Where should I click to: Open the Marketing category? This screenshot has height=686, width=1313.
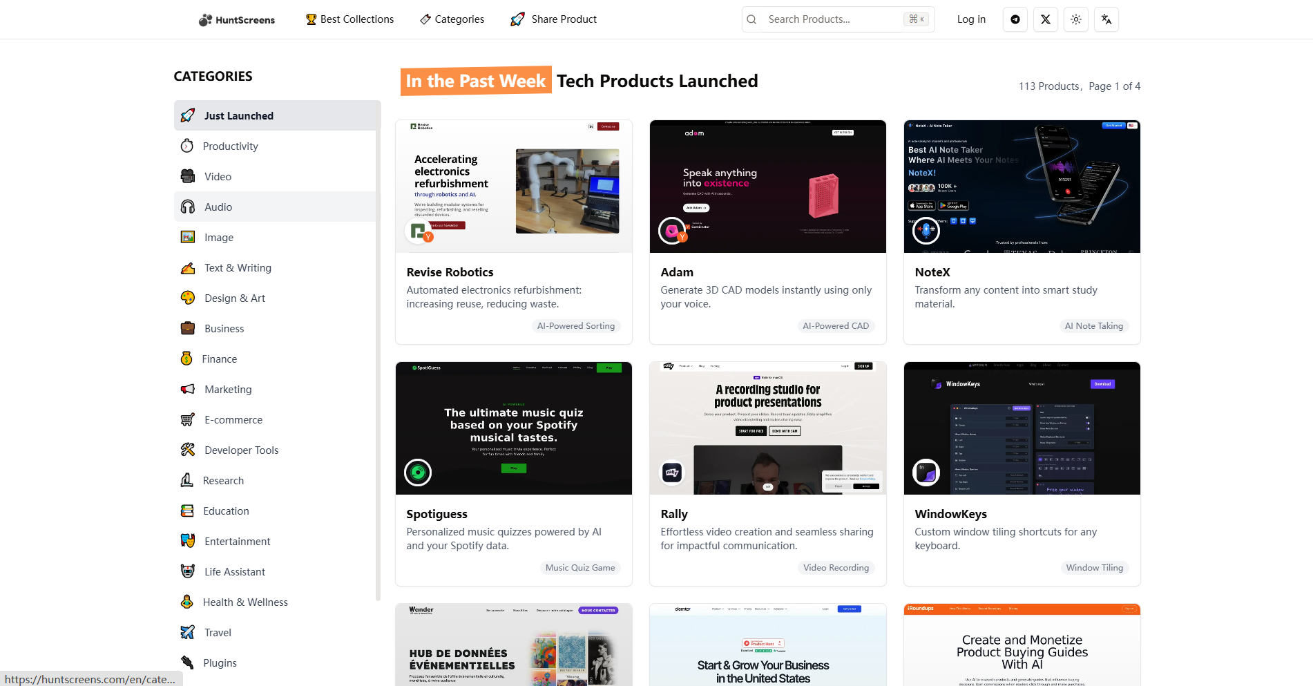(276, 389)
